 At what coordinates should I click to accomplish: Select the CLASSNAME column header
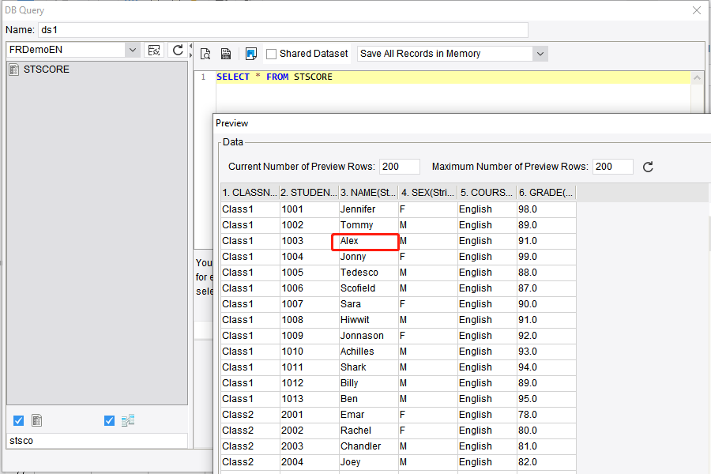click(247, 192)
